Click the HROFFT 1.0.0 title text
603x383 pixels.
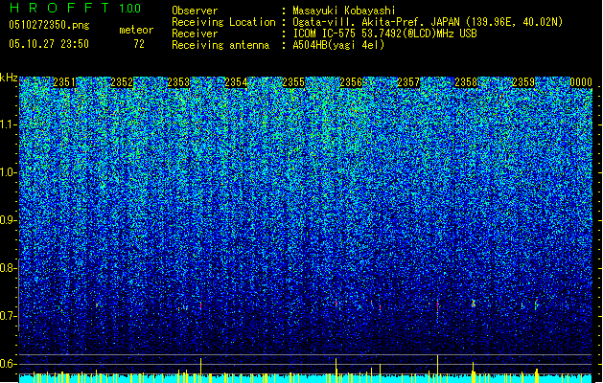[75, 8]
